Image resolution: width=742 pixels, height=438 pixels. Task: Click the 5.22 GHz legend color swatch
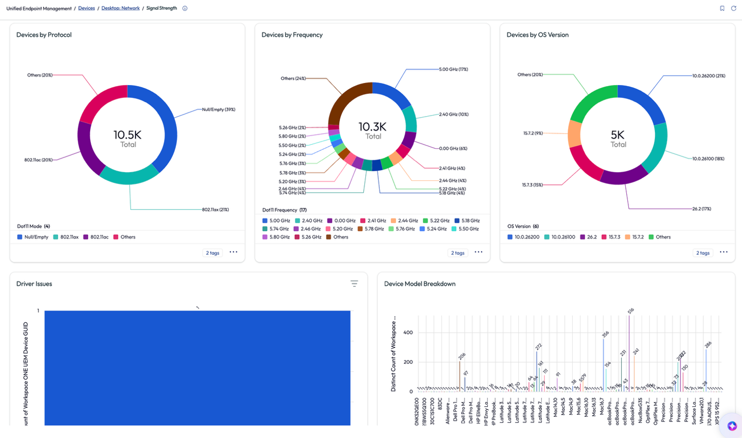[425, 220]
